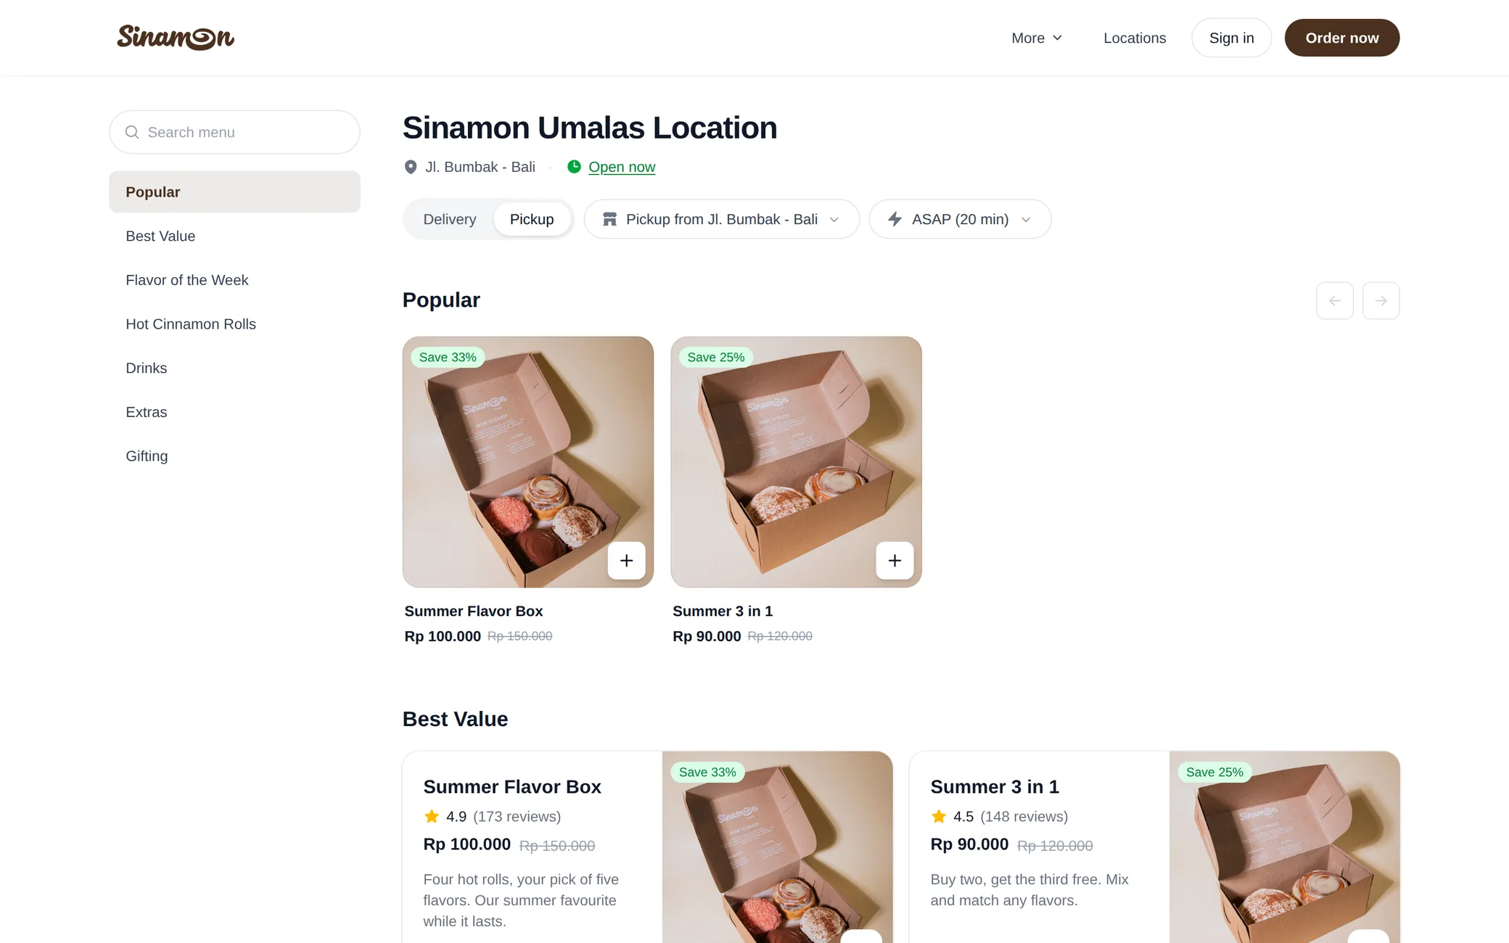The width and height of the screenshot is (1509, 943).
Task: Click Summer Flavor Box image in Best Value
Action: (778, 847)
